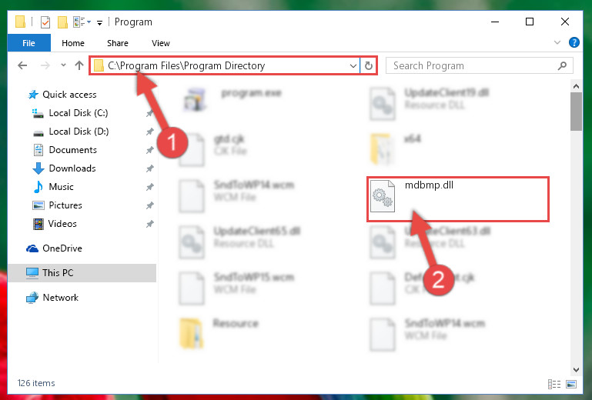Image resolution: width=592 pixels, height=400 pixels.
Task: Open the recent locations dropdown arrow
Action: click(x=63, y=65)
